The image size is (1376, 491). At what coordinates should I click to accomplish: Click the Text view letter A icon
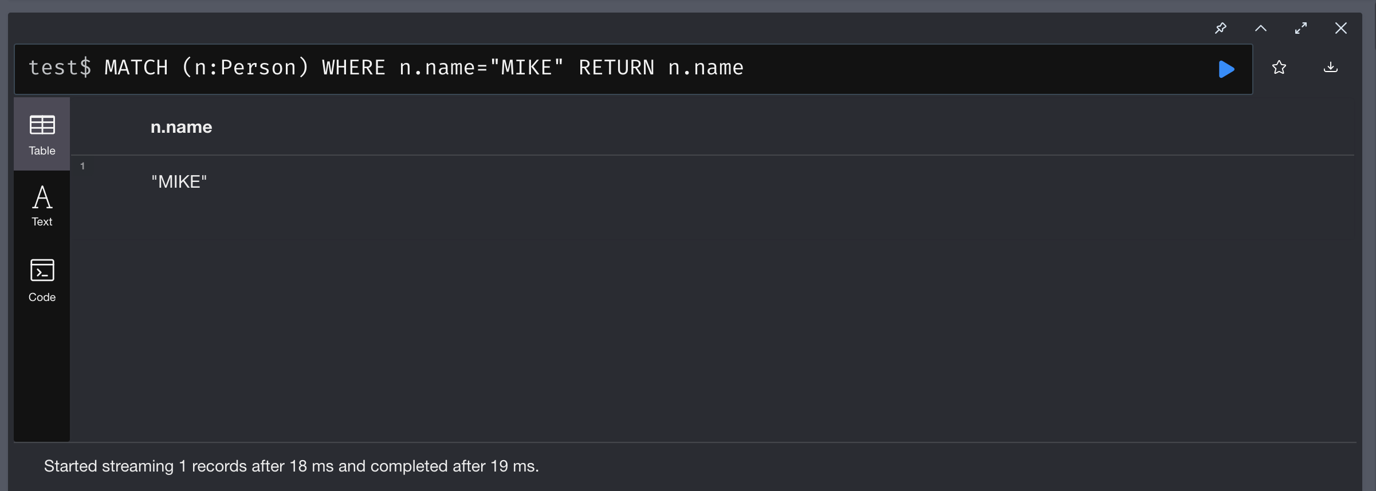point(42,197)
